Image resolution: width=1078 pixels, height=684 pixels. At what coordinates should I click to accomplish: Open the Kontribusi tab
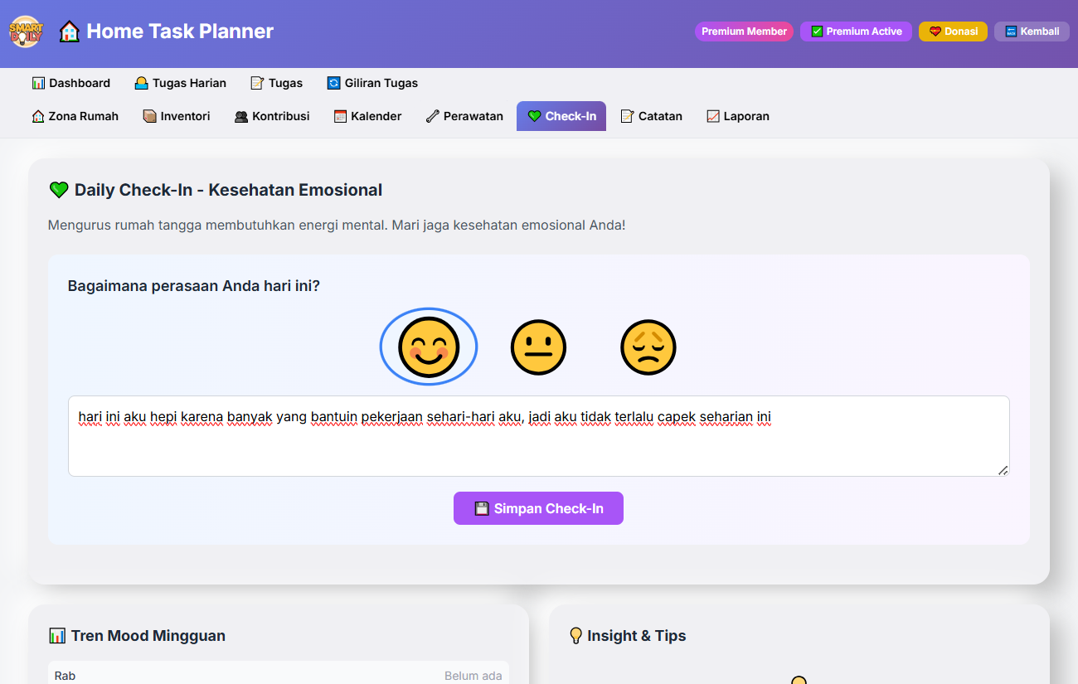tap(272, 116)
